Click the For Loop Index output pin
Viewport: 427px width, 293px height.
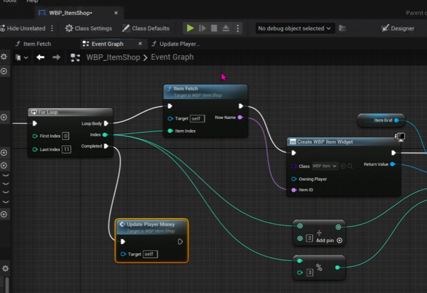tap(105, 135)
